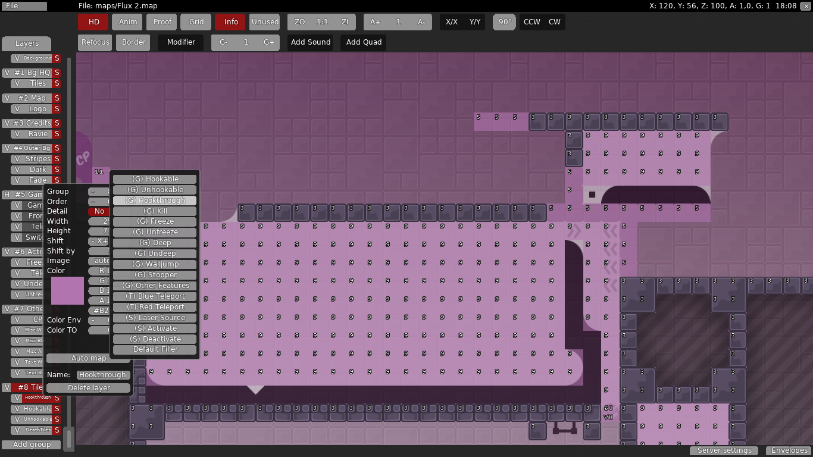Viewport: 813px width, 457px height.
Task: Click the purple layer color swatch
Action: [67, 290]
